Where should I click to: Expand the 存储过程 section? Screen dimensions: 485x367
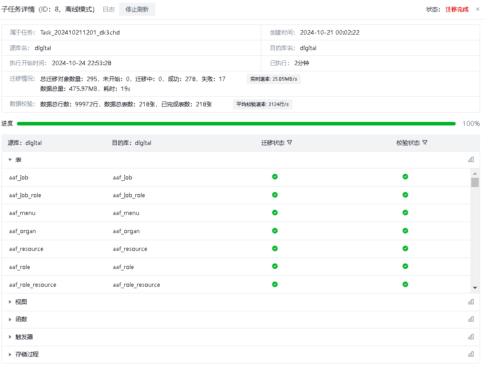point(10,354)
